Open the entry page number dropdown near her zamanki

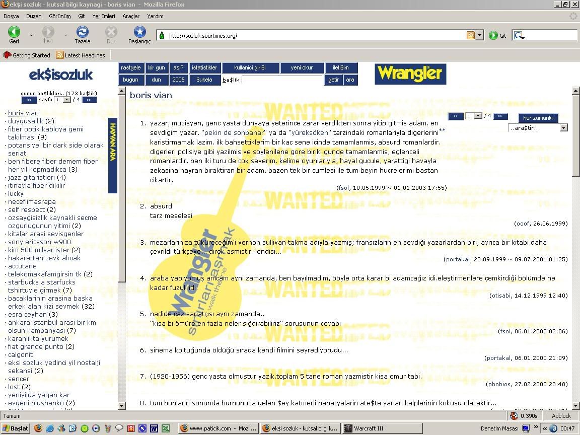(x=474, y=116)
